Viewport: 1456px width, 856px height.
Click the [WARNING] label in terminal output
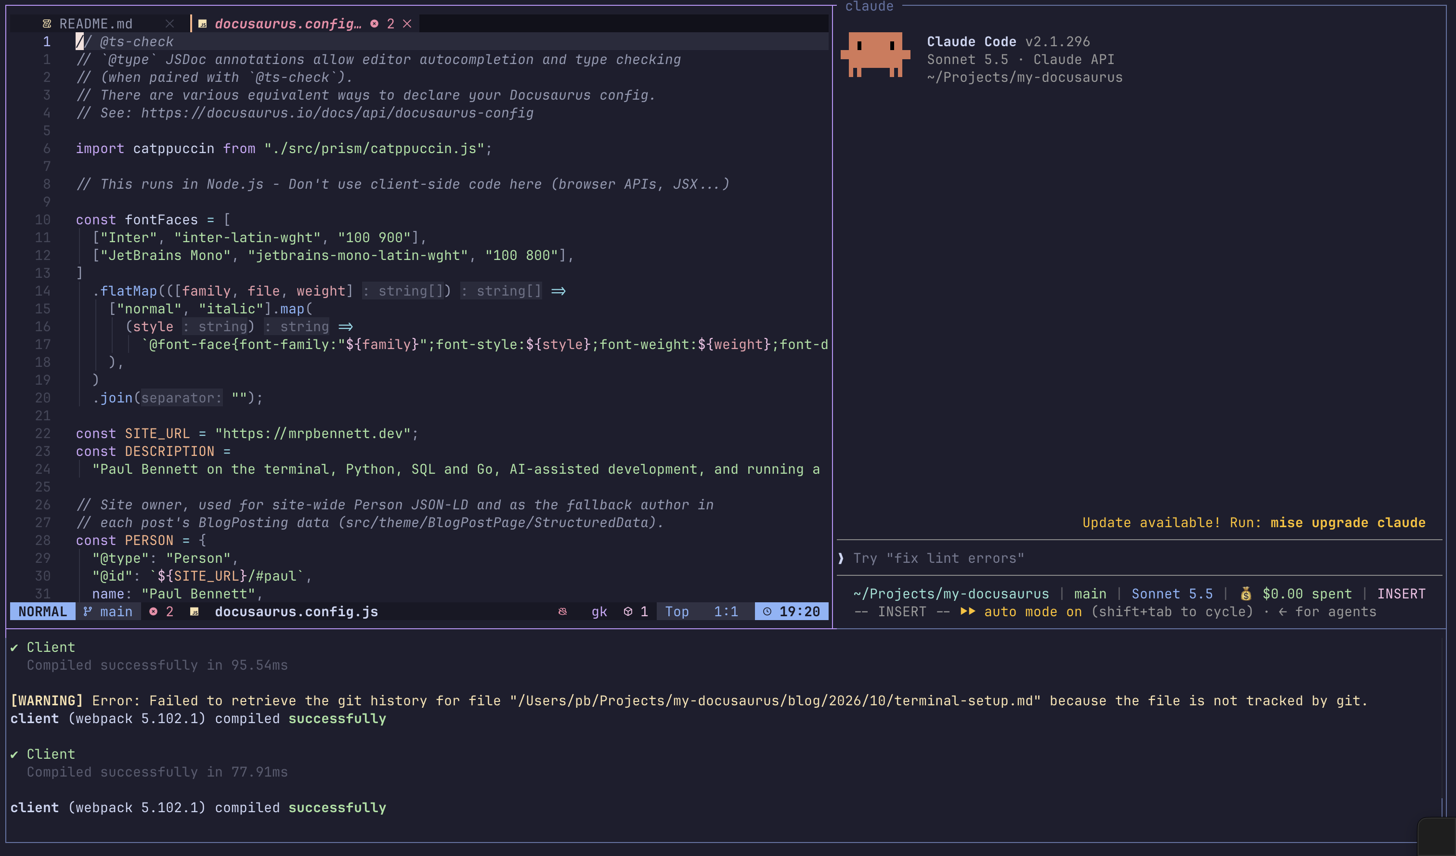[x=47, y=700]
